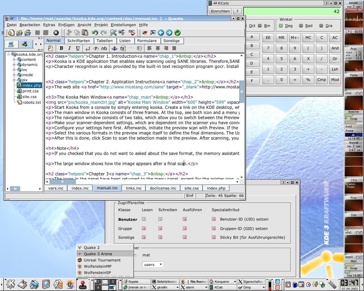Select the Gra angle mode in KCalc
The height and width of the screenshot is (291, 364).
pyautogui.click(x=321, y=26)
